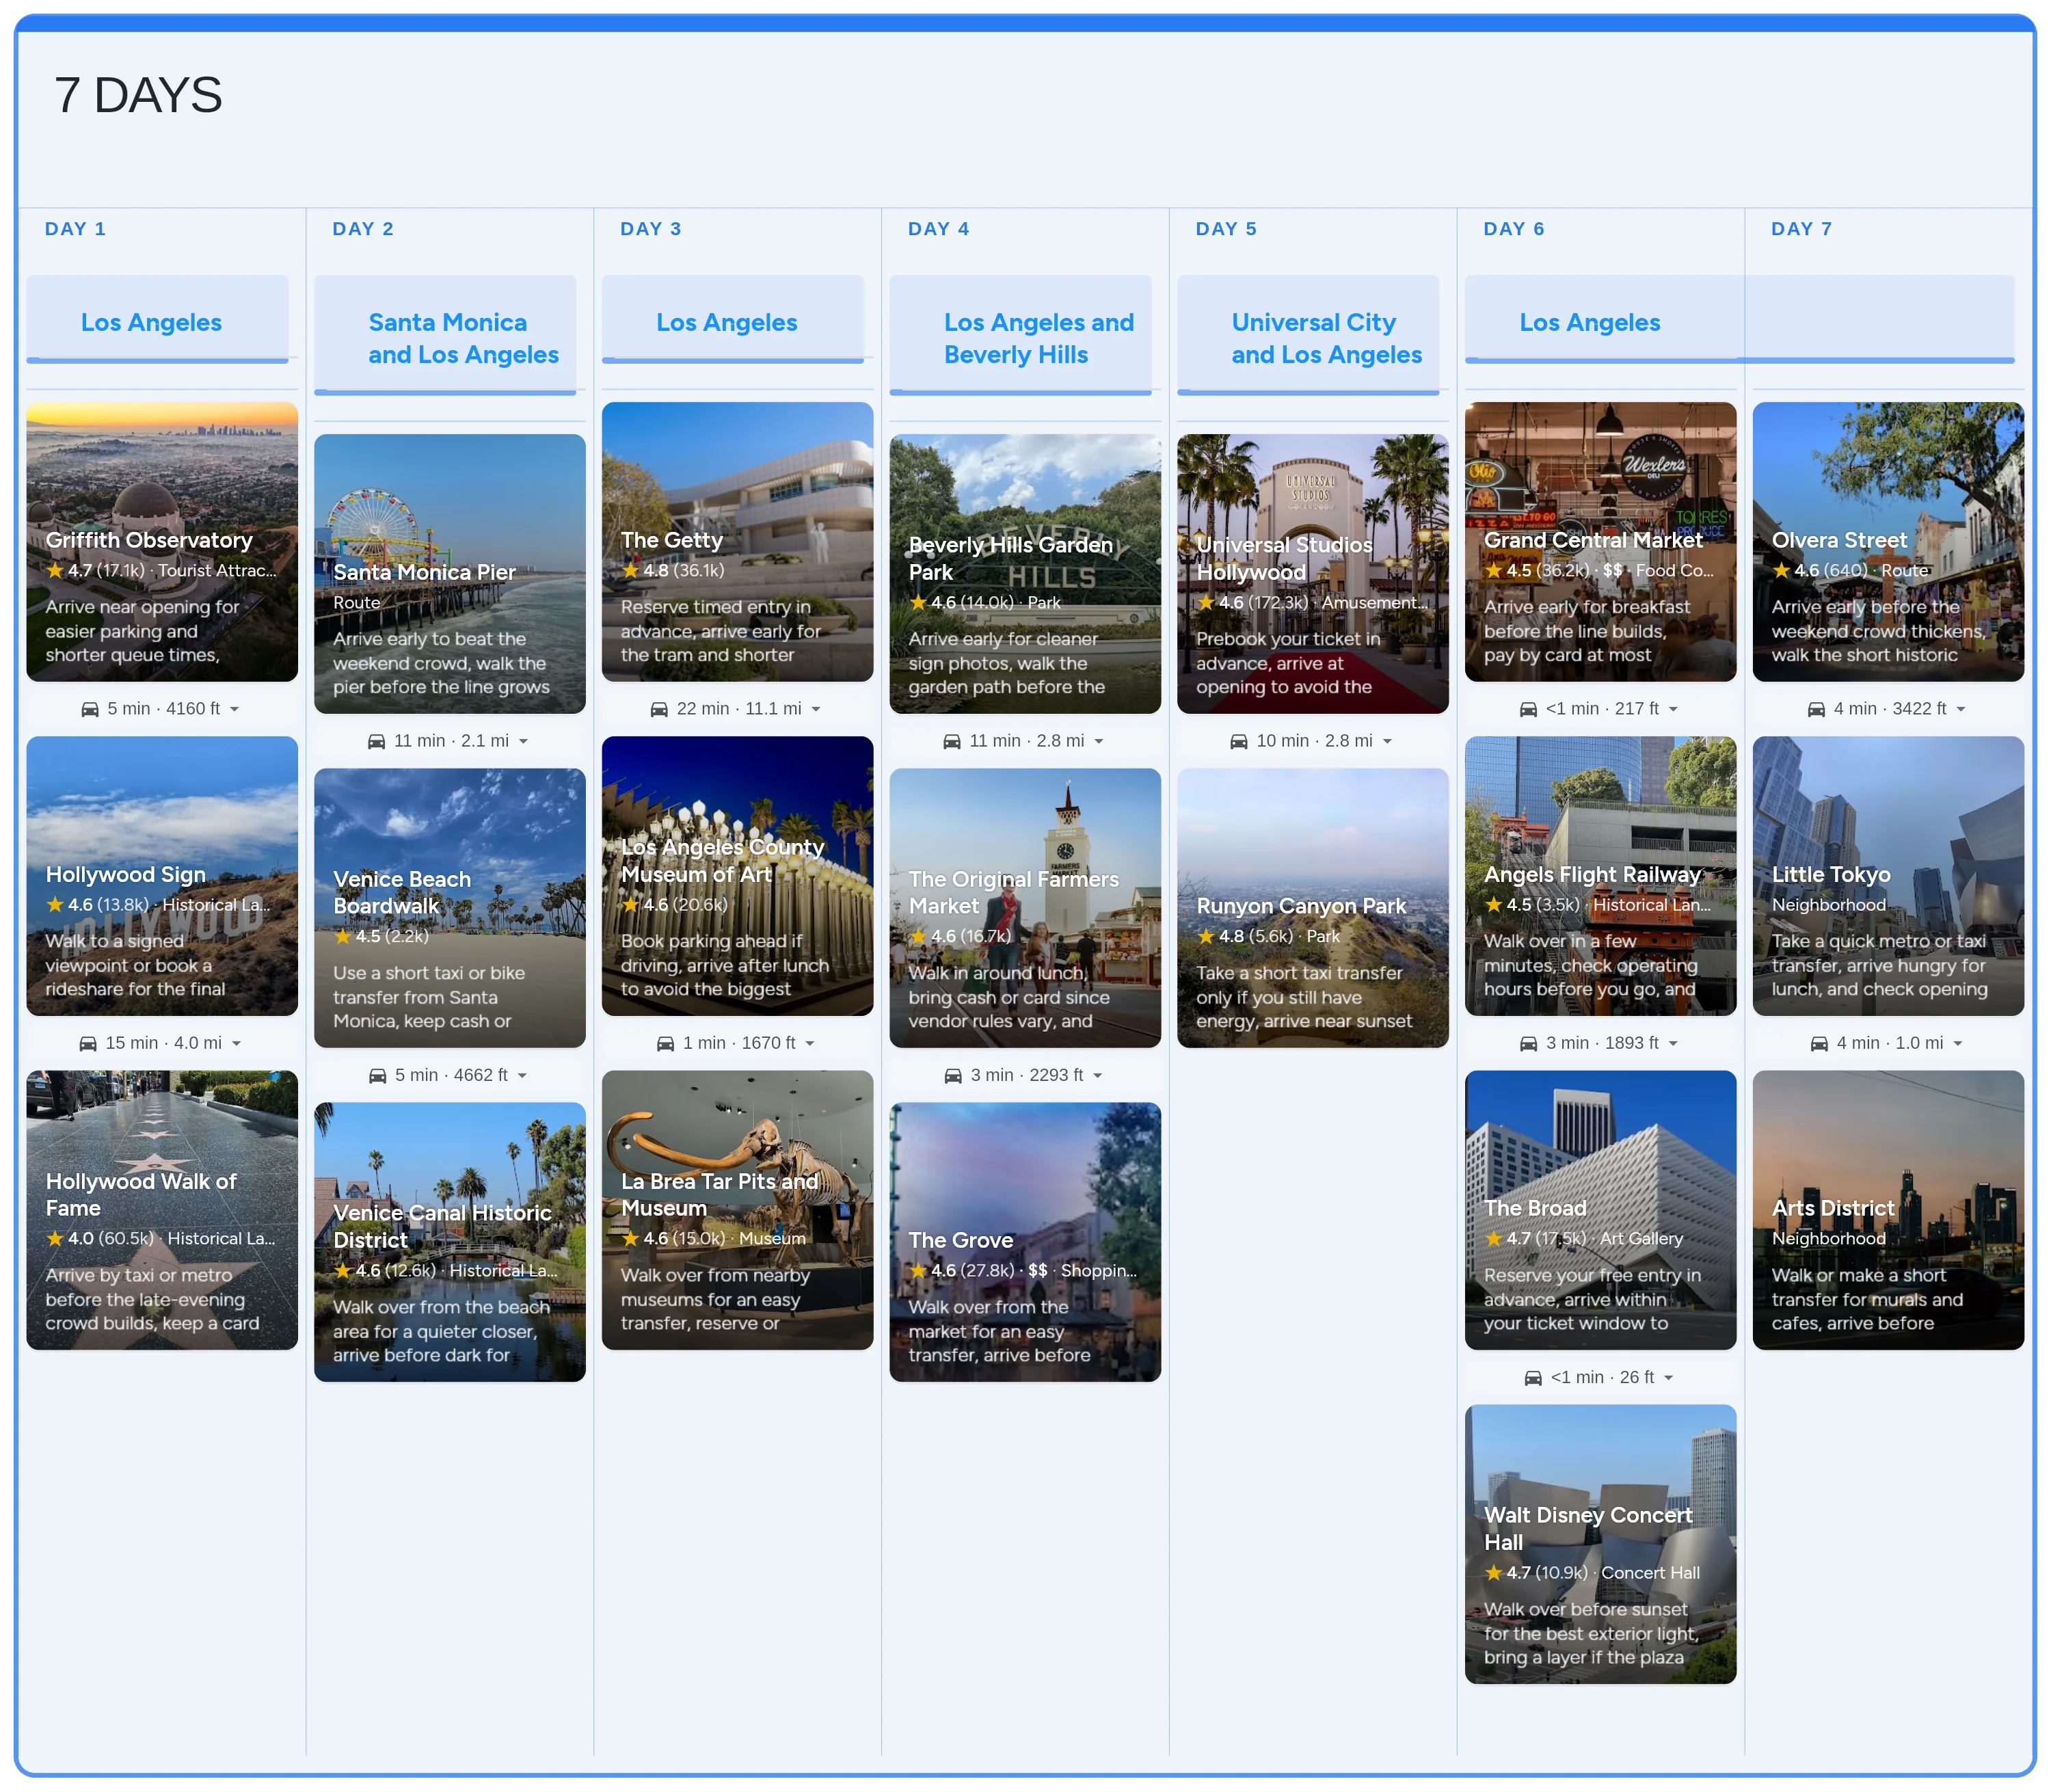Open the Griffith Observatory card
Viewport: 2051px width, 1792px height.
coord(162,542)
